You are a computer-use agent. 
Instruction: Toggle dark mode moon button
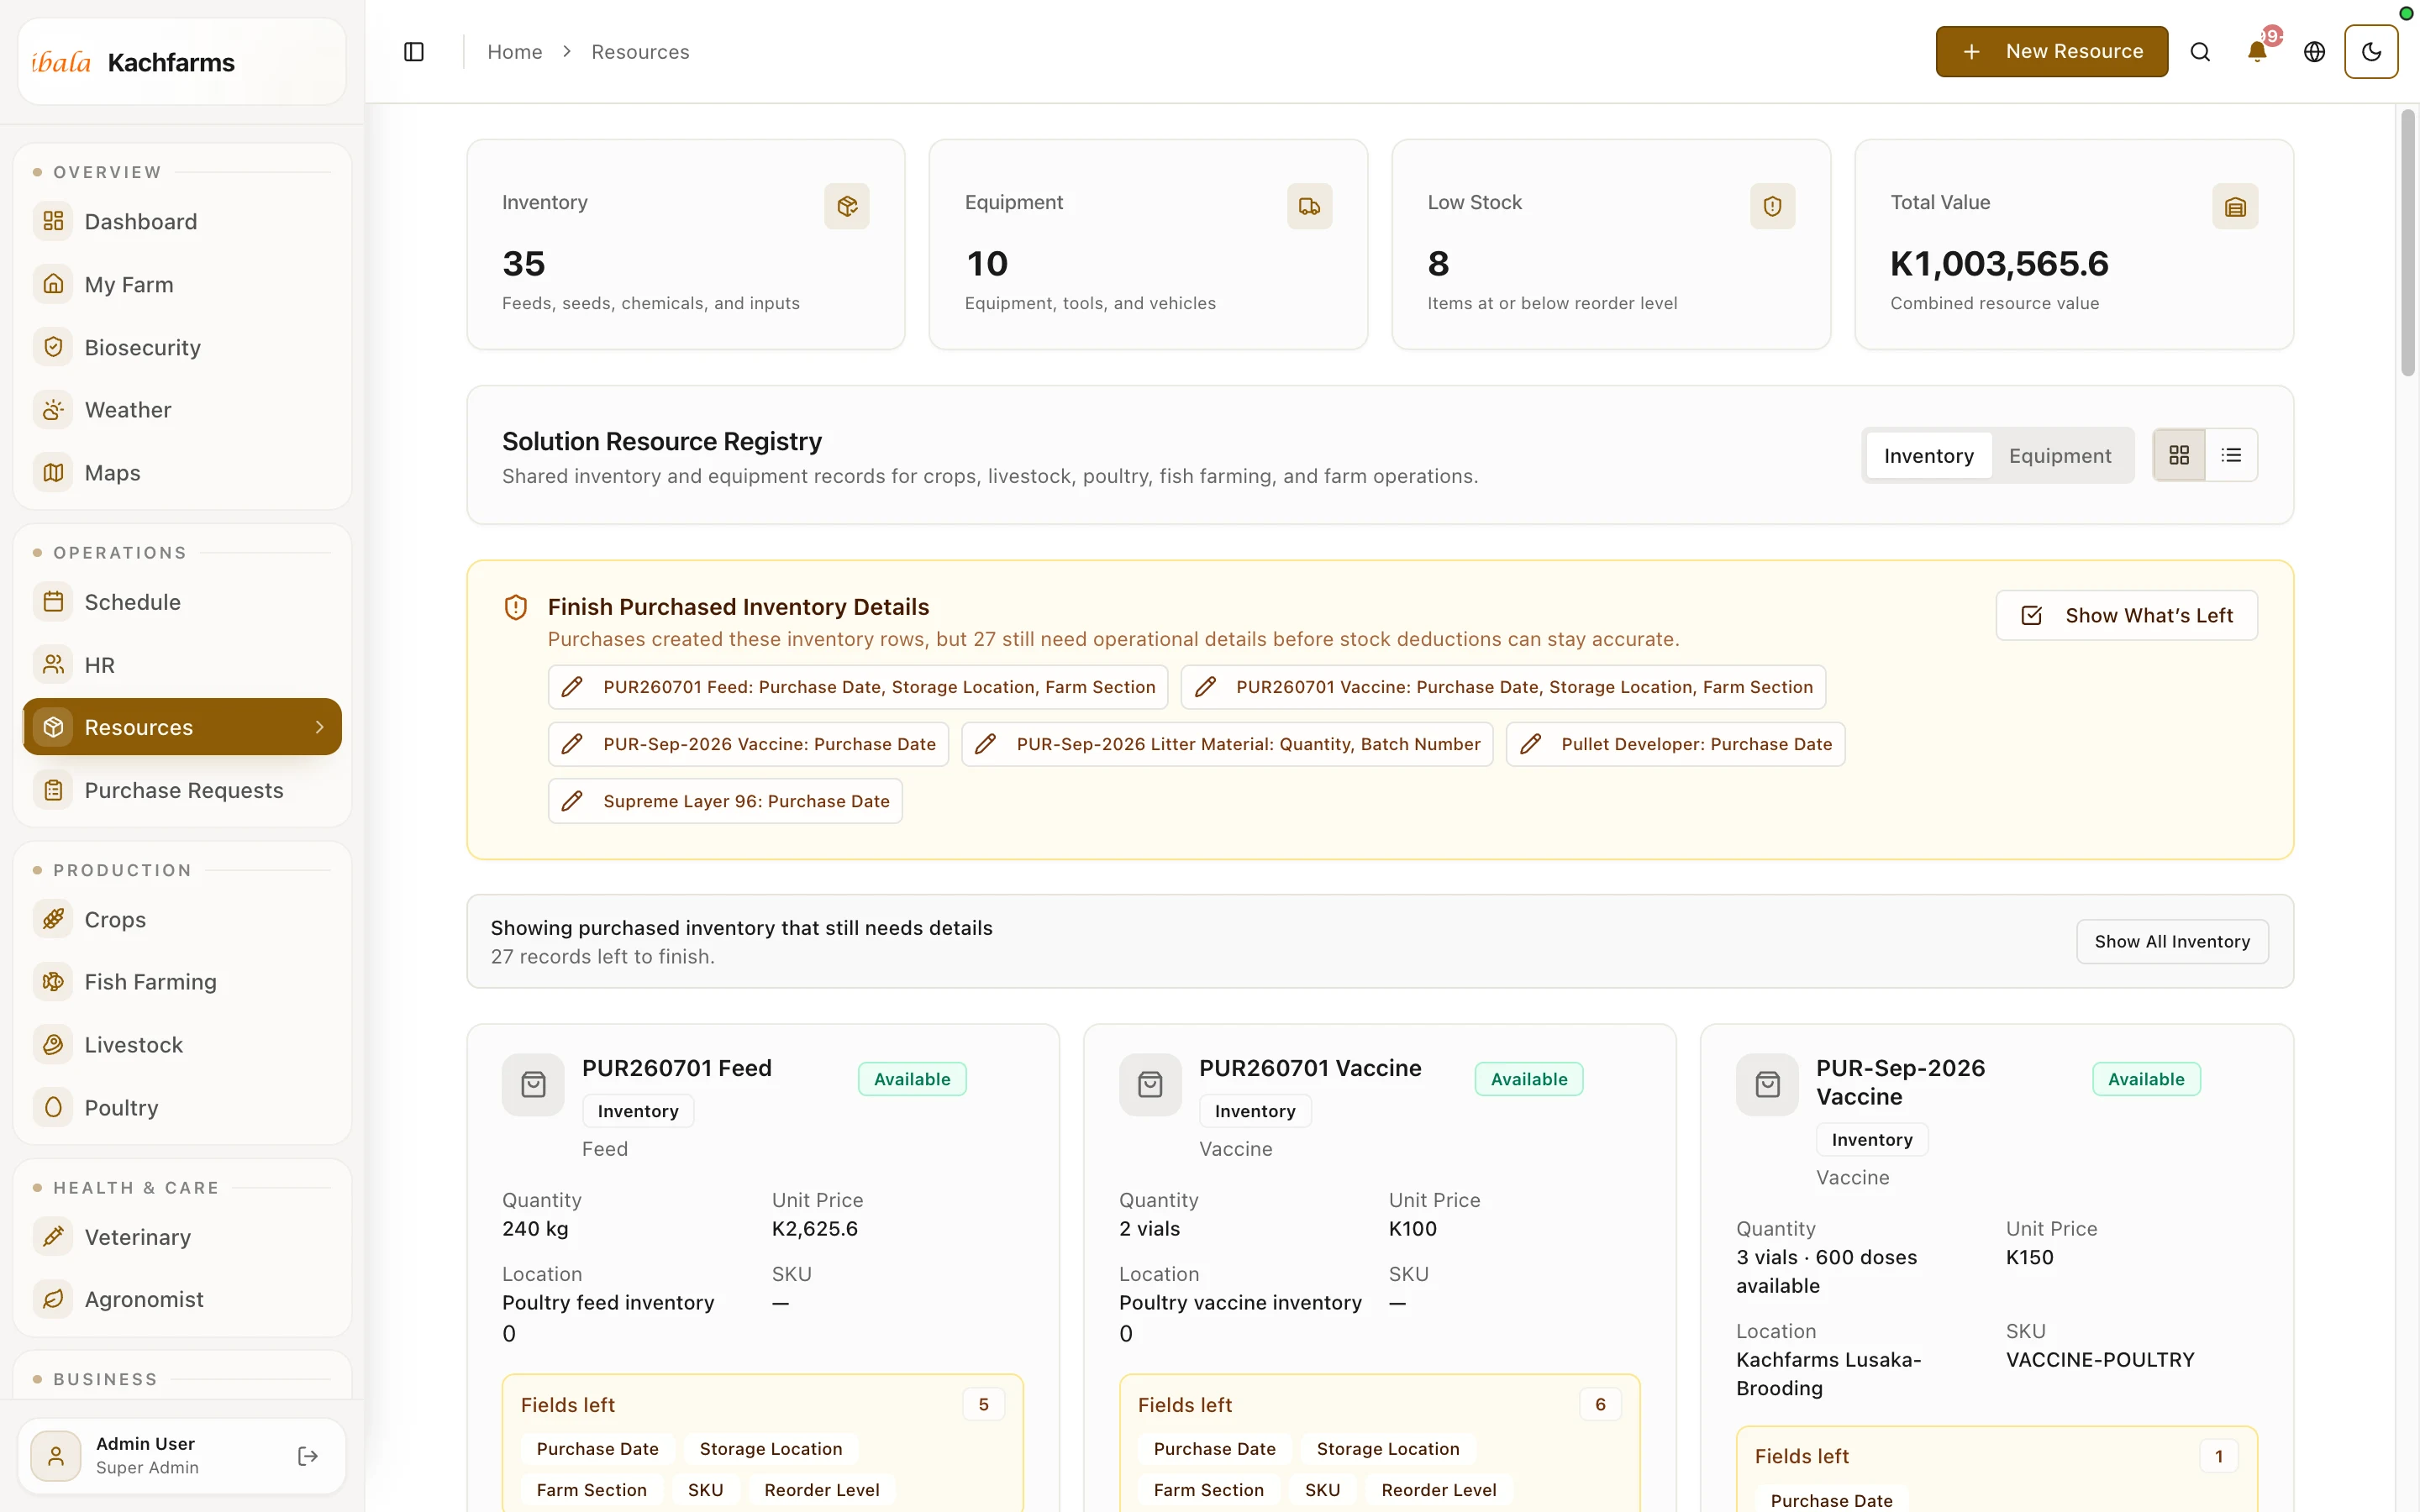tap(2371, 51)
